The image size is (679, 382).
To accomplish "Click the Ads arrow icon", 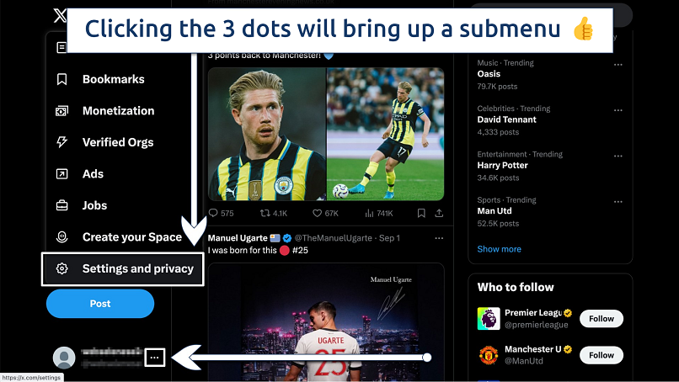I will [62, 174].
